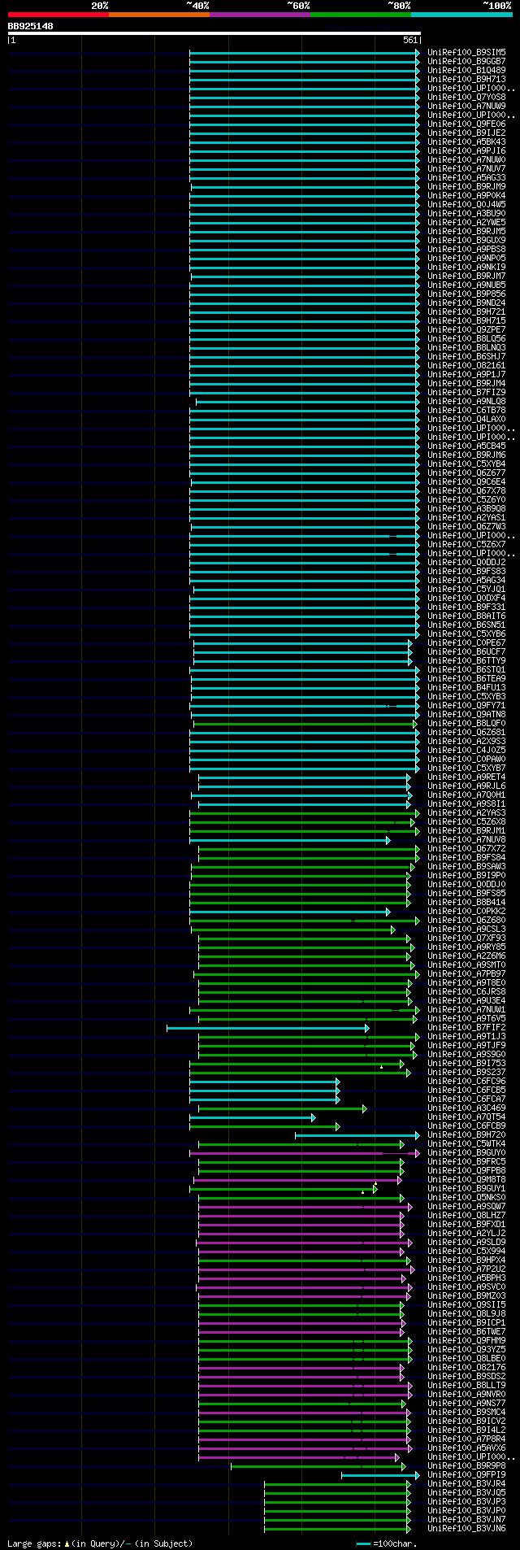Click the UniRef100_C0PE67 hit name

click(x=466, y=642)
